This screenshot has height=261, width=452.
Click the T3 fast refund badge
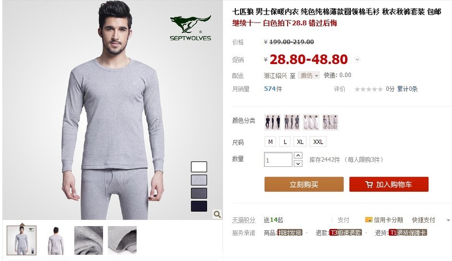[346, 233]
